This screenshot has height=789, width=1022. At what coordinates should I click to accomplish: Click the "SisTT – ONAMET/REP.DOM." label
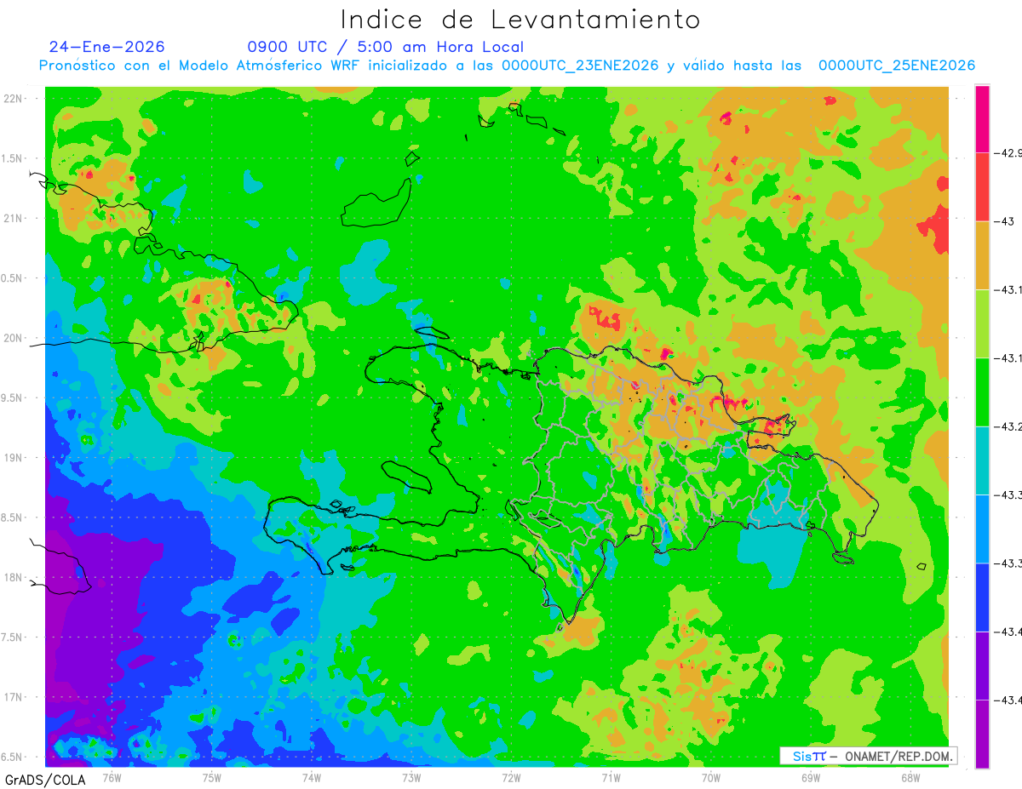point(868,756)
